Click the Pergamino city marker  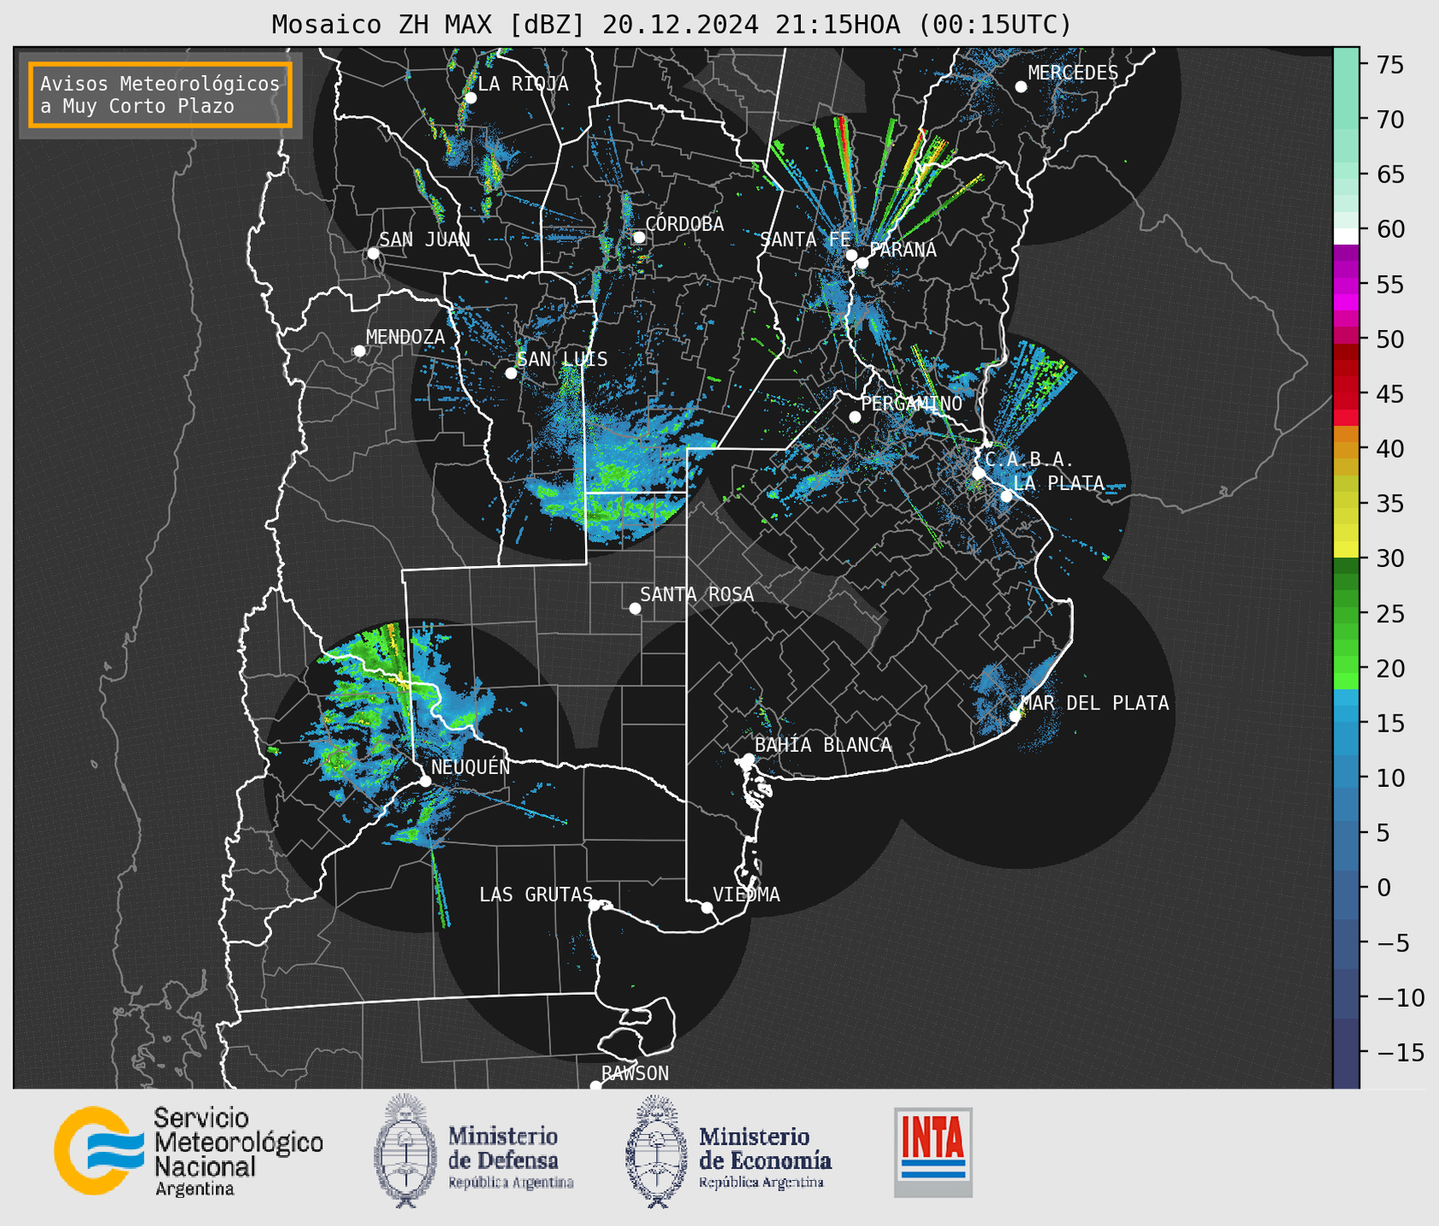[x=855, y=417]
